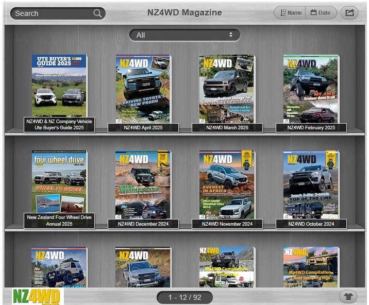Click the 'NZ4WD April 2025' label
Screen dimensions: 369x305
coord(143,128)
